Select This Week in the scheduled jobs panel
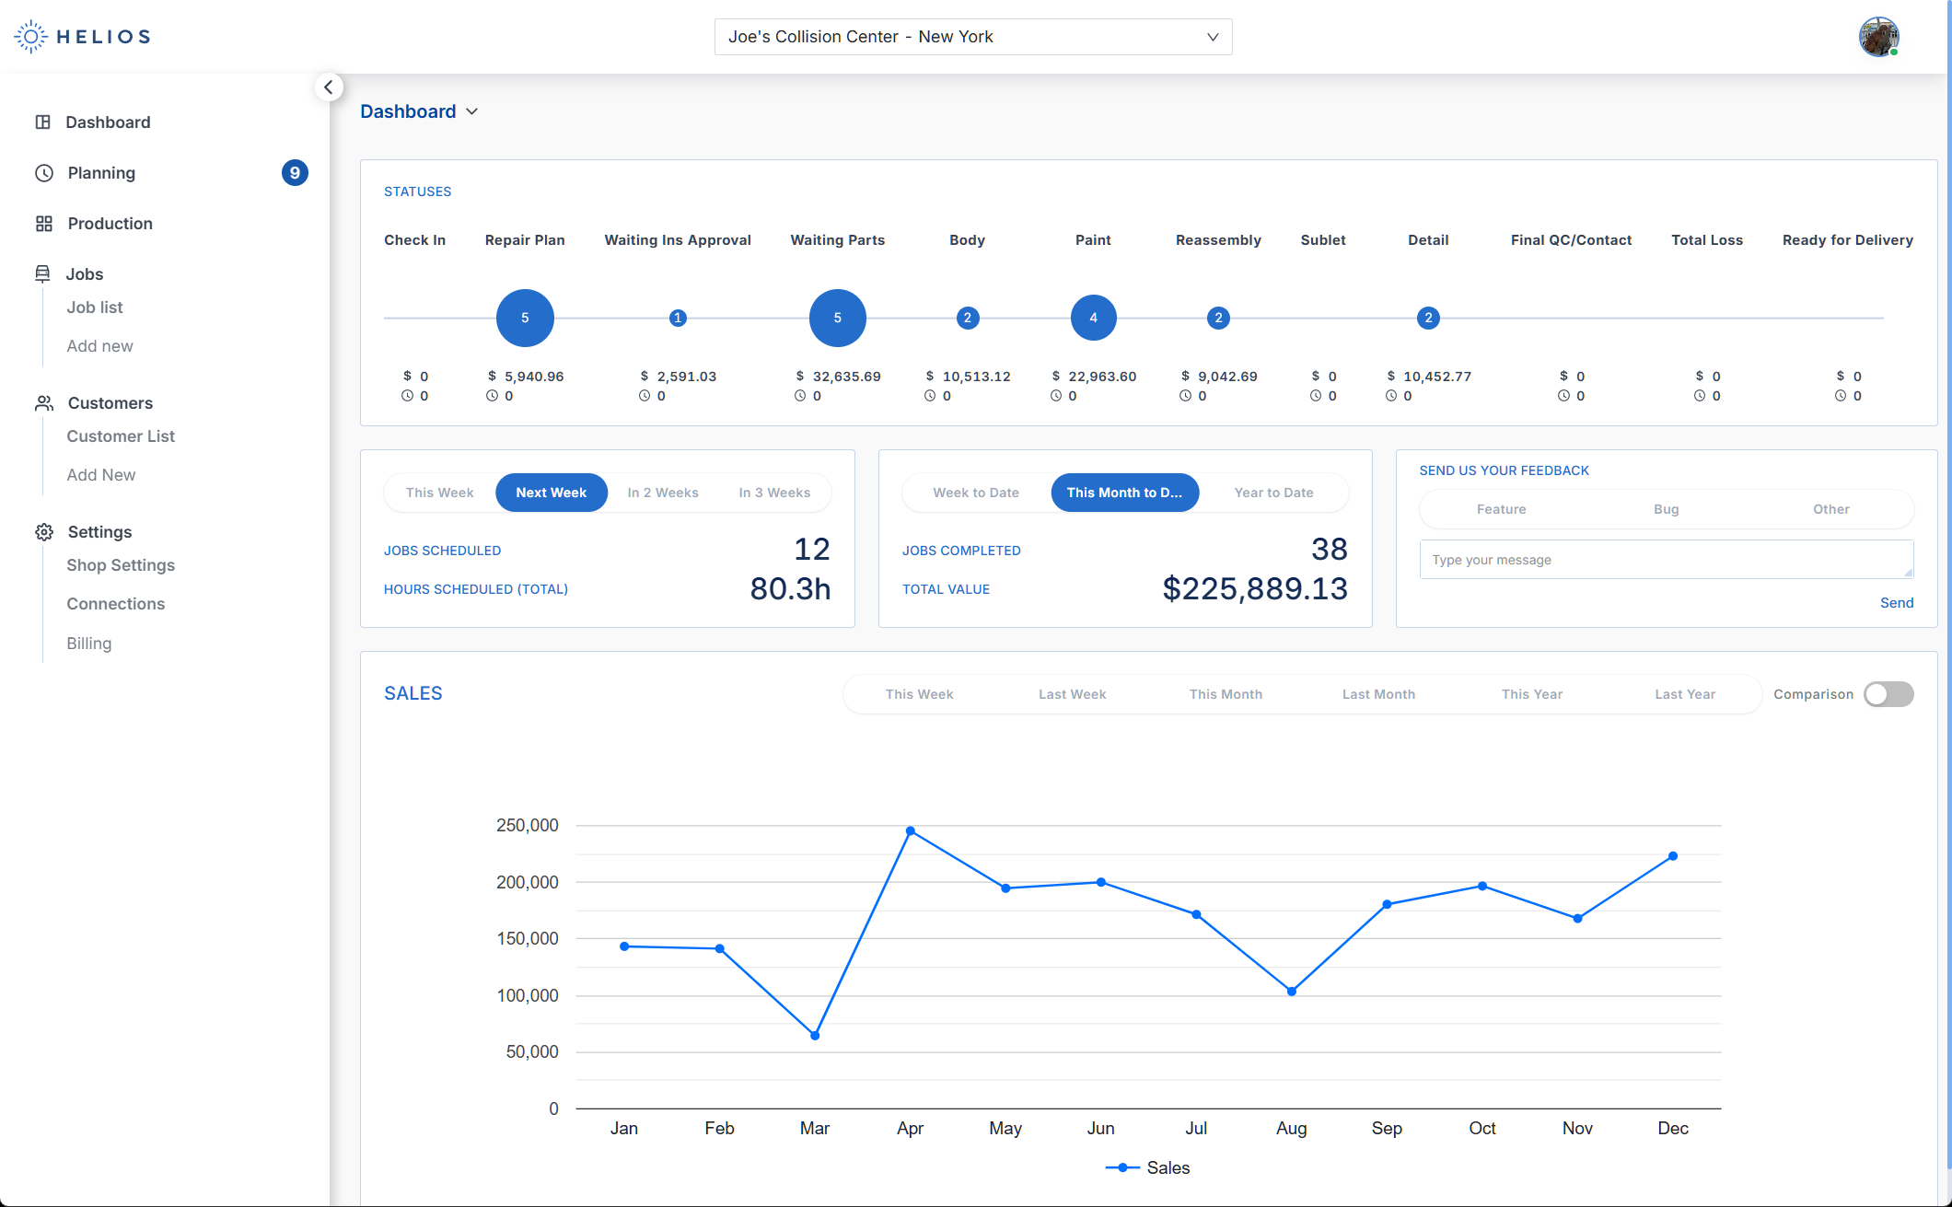Image resolution: width=1952 pixels, height=1207 pixels. [x=439, y=493]
